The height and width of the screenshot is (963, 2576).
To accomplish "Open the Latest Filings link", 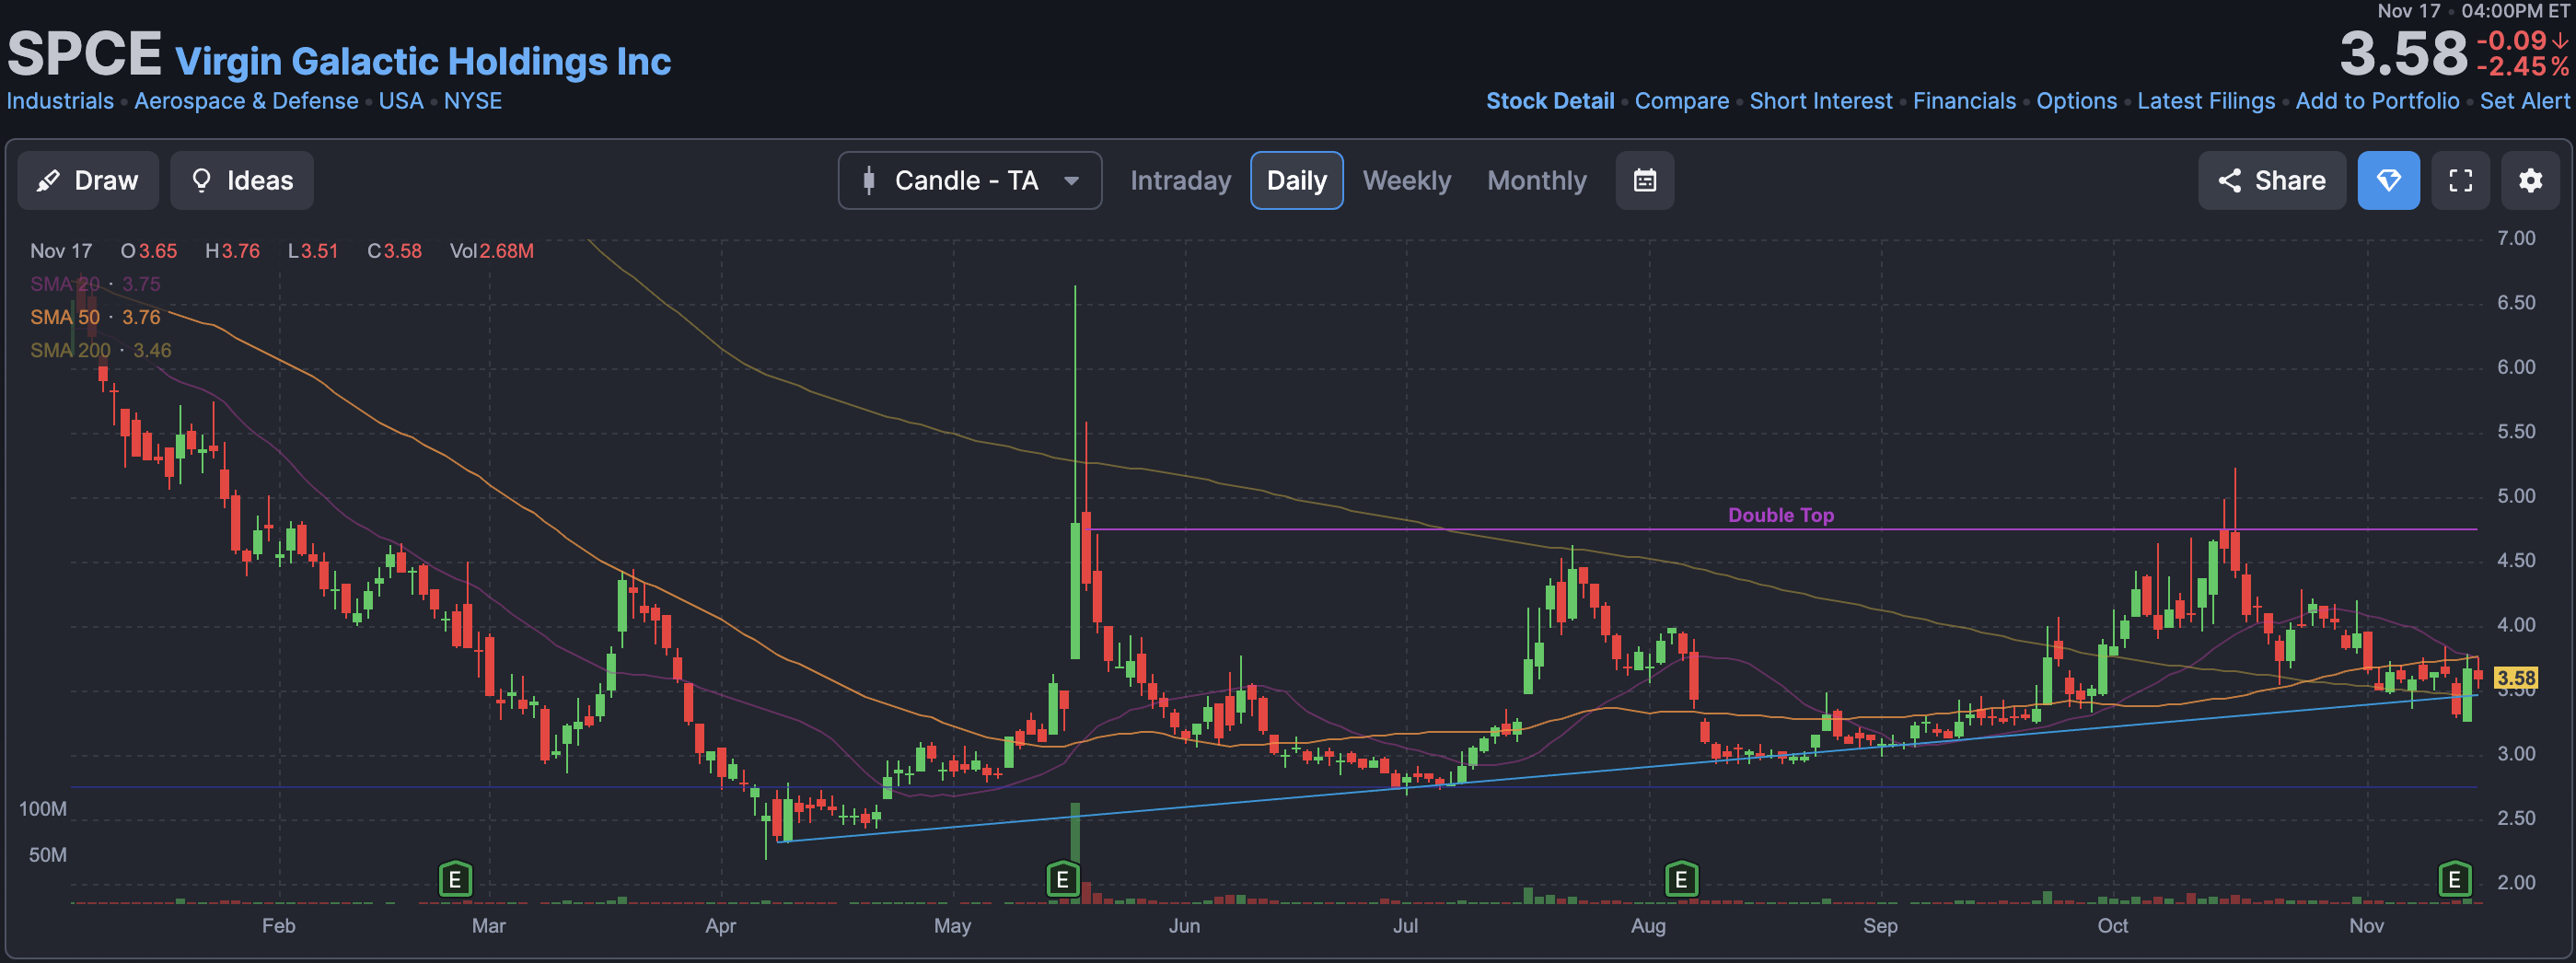I will point(2205,101).
